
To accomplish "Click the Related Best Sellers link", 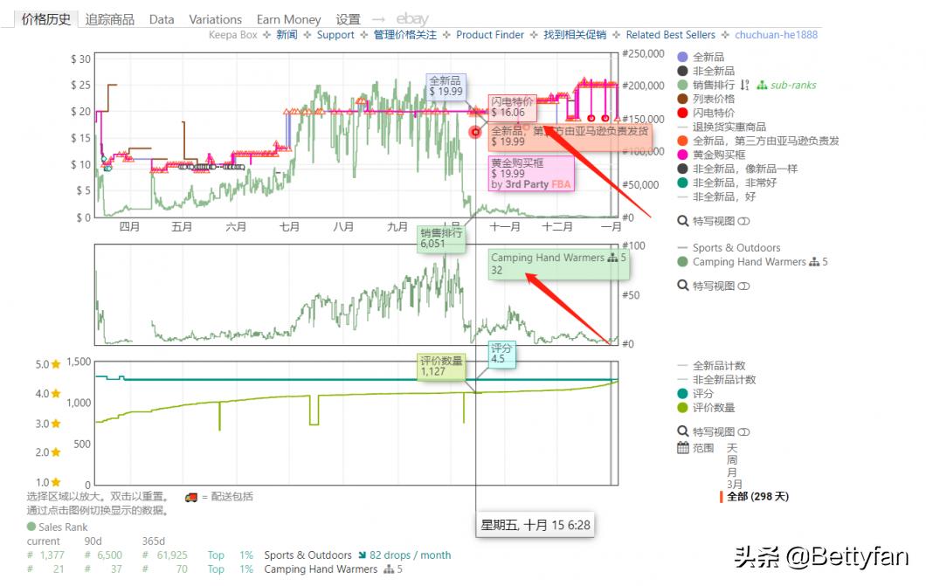I will pos(670,35).
